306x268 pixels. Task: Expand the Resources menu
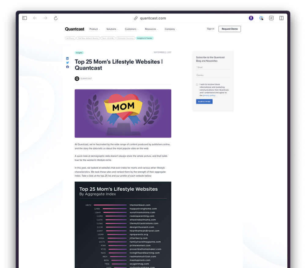[151, 29]
